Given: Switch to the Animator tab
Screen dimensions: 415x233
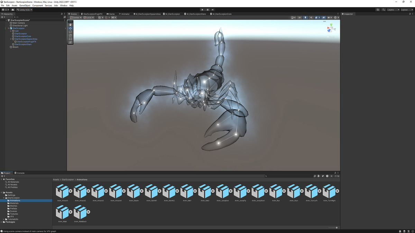Looking at the screenshot, I should pyautogui.click(x=124, y=14).
